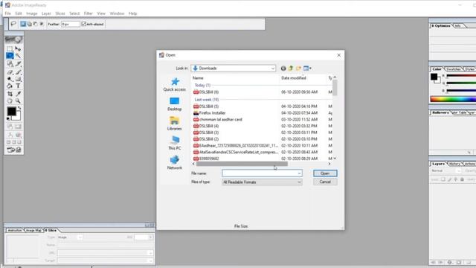The image size is (476, 268).
Task: Open Desktop location in places bar
Action: pos(175,104)
